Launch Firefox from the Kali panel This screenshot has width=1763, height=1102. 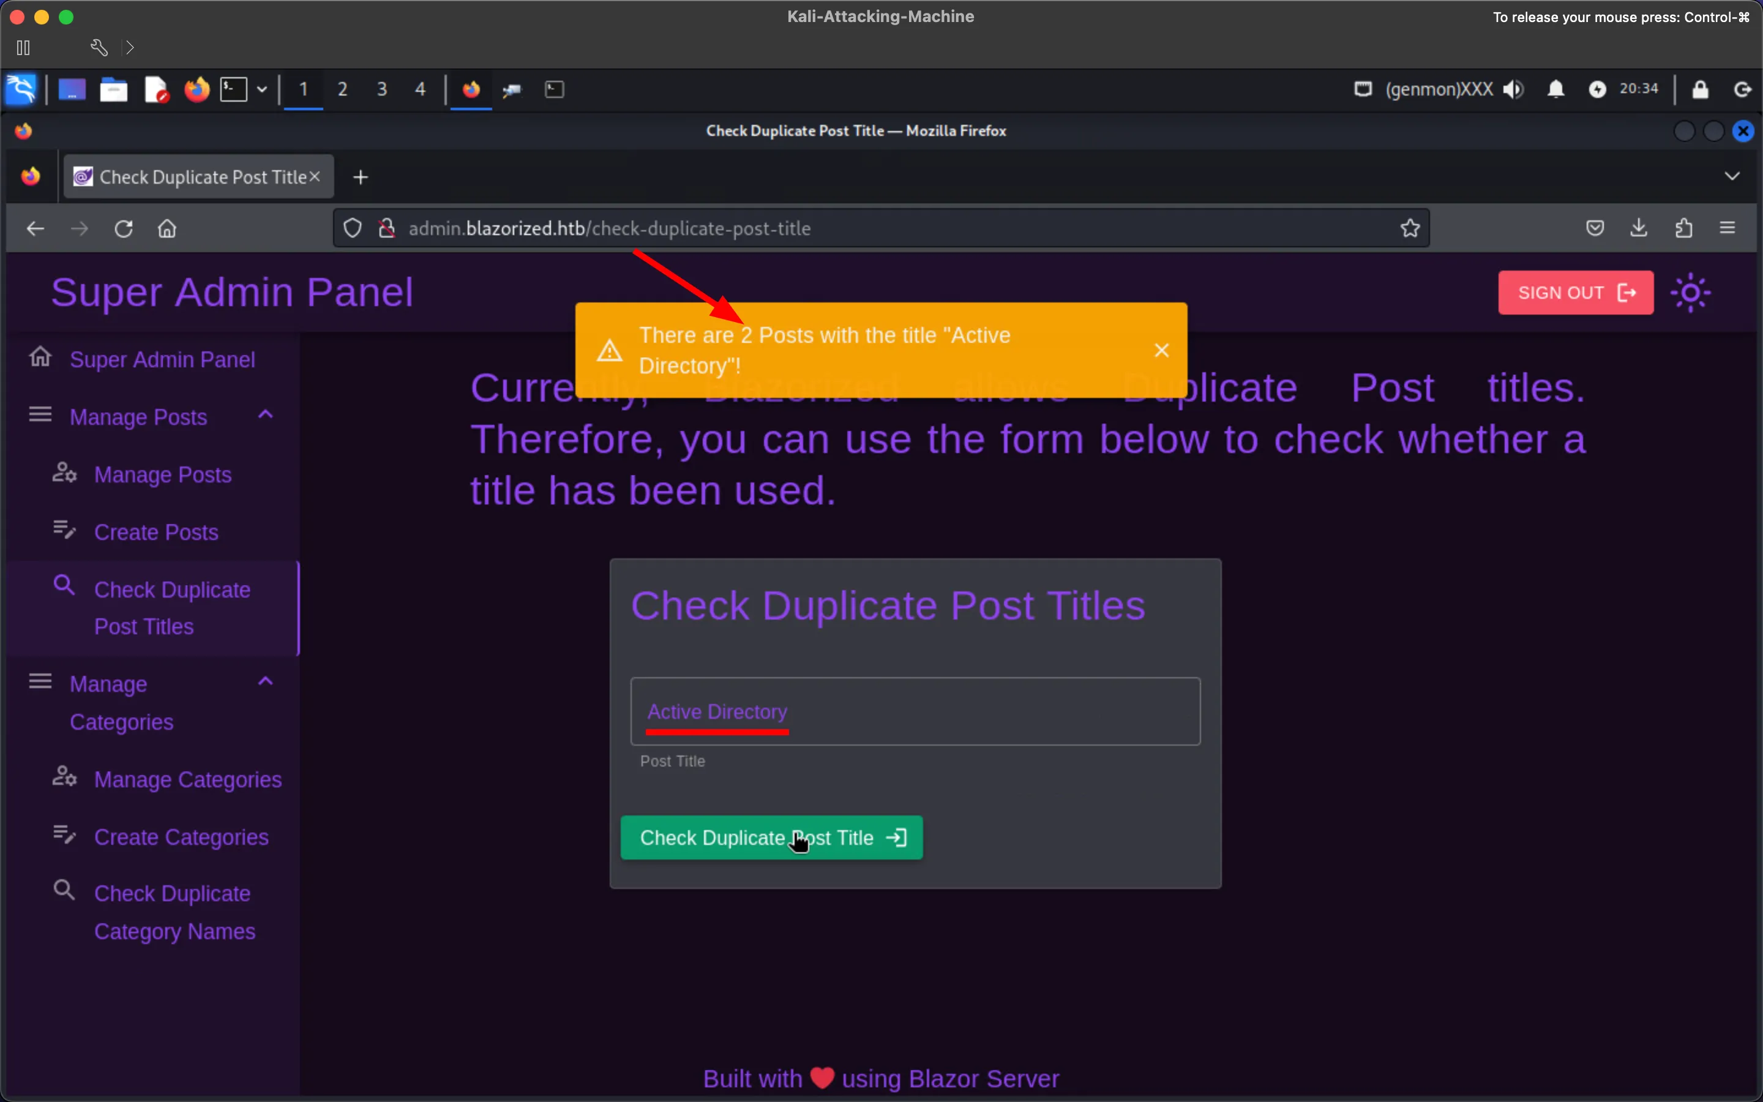[x=196, y=89]
